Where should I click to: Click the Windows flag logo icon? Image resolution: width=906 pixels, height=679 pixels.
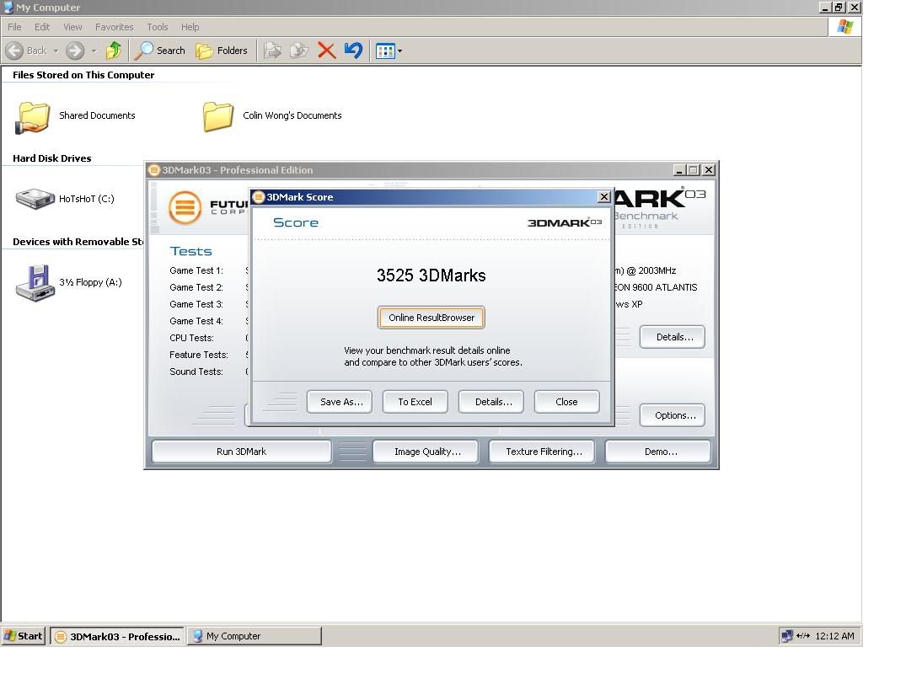tap(844, 27)
